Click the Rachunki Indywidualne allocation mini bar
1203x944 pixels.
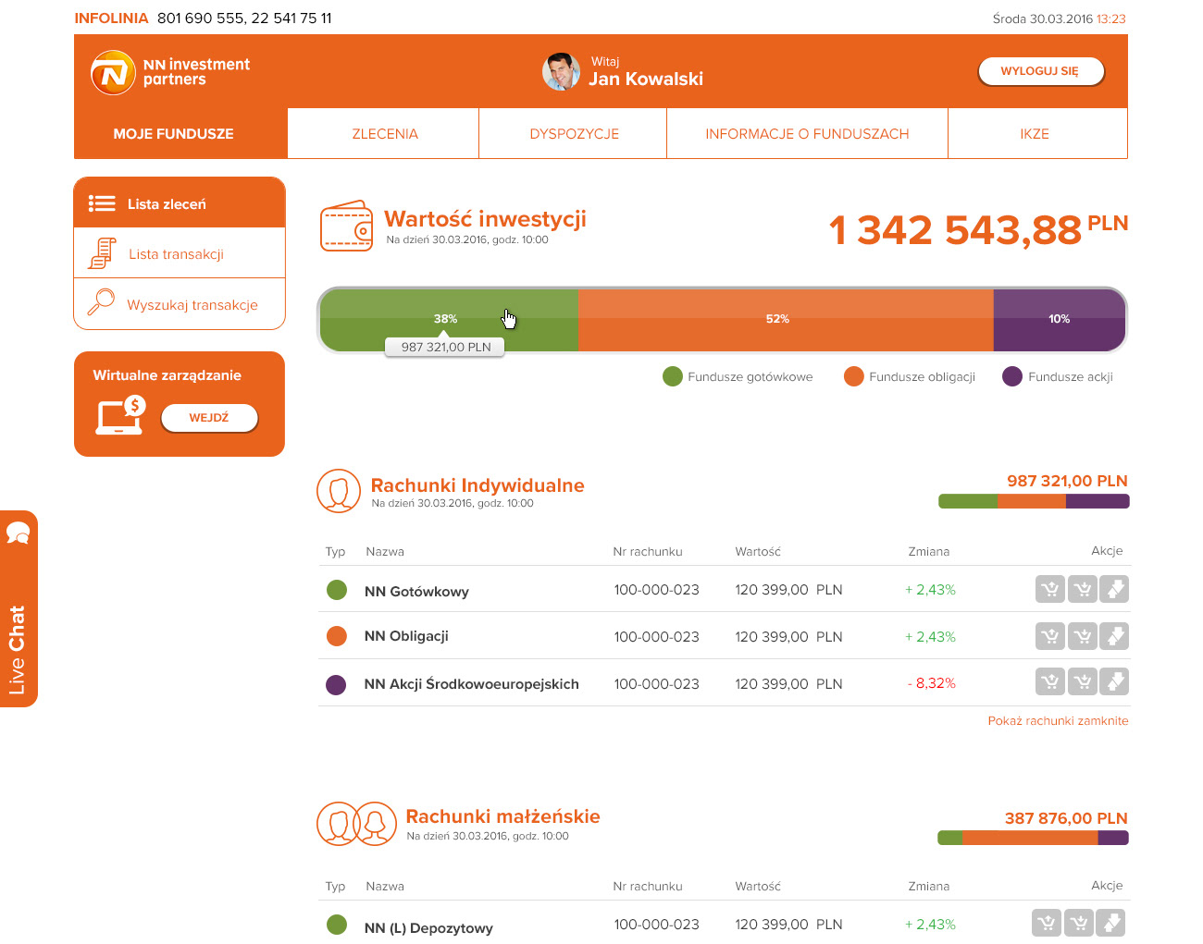tap(1034, 501)
